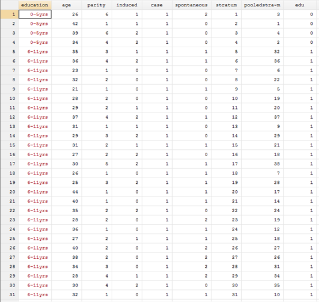Click education cell in row 19
The width and height of the screenshot is (319, 302).
tap(35, 183)
